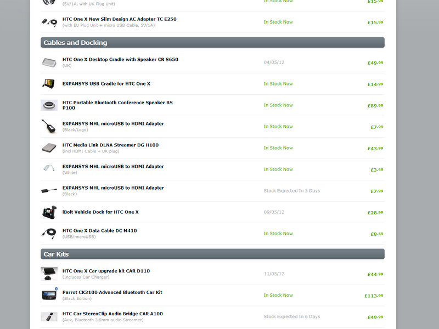
Task: Click the Data Cable DC M410 image
Action: 49,234
